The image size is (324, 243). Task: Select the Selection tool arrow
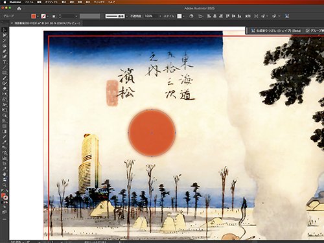pyautogui.click(x=5, y=30)
